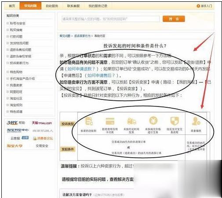The height and width of the screenshot is (198, 222).
Task: Click the truck icon for 未按约定时间发货
Action: [x=131, y=121]
